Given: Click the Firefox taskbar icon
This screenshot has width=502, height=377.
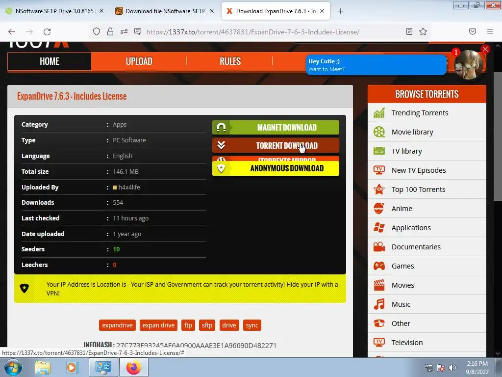Looking at the screenshot, I should pos(134,367).
